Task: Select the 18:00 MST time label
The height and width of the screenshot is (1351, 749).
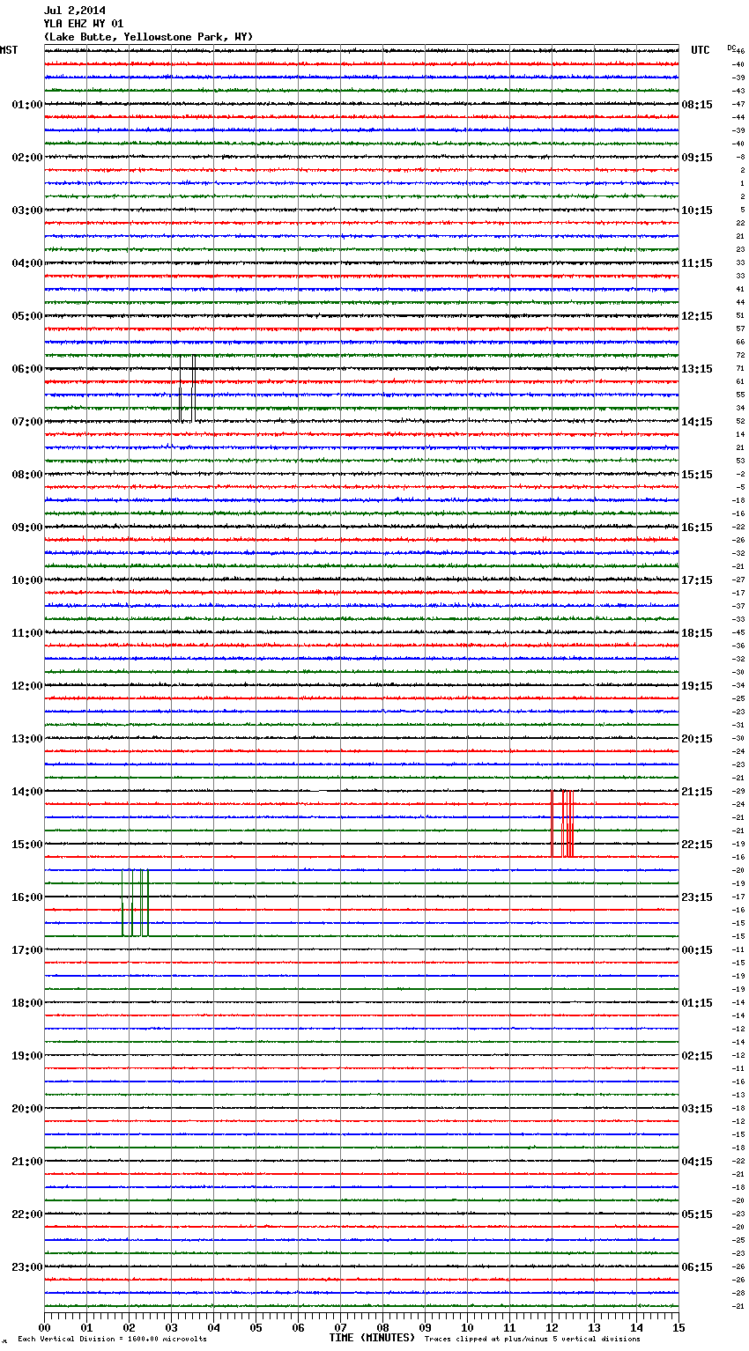Action: tap(27, 1003)
